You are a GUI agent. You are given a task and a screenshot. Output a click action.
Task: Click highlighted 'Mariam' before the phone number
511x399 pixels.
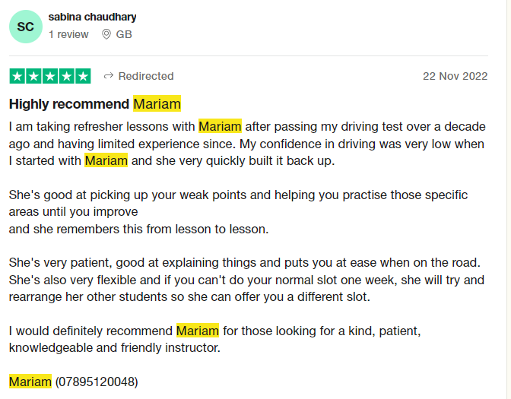[30, 382]
